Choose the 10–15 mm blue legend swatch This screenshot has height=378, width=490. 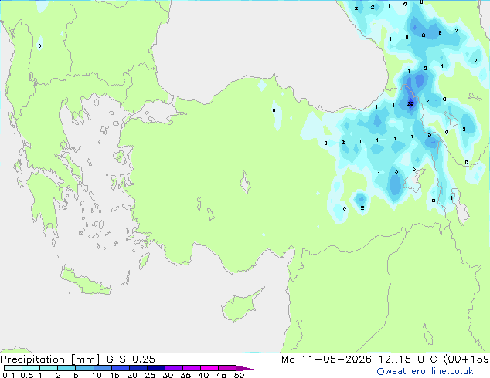[102, 368]
